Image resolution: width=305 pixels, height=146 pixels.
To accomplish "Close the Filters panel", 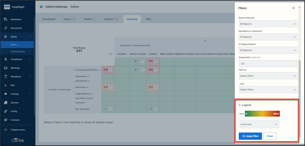I will point(293,8).
